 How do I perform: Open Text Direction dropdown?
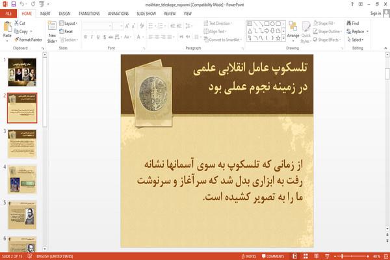[218, 23]
